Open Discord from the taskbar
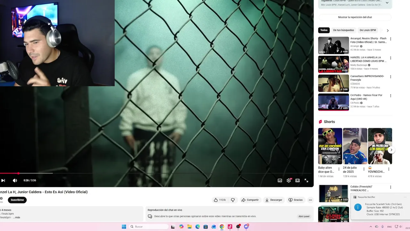Screen dimensions: 410x231 (246, 227)
